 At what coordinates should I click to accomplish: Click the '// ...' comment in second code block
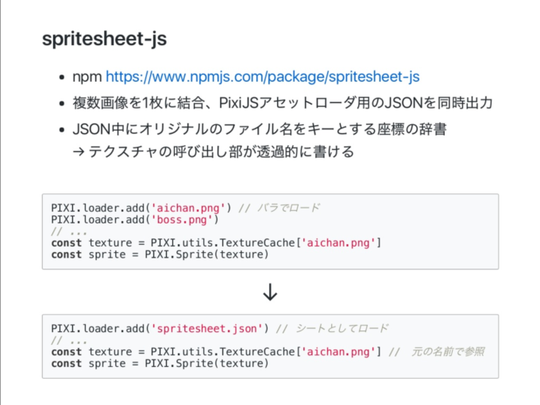point(69,340)
